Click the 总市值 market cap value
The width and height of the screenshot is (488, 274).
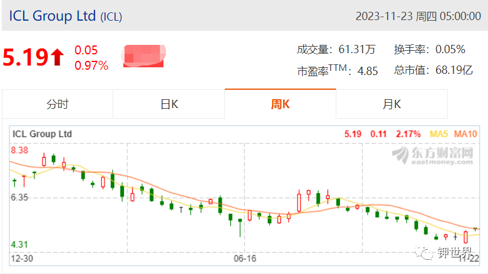[454, 70]
